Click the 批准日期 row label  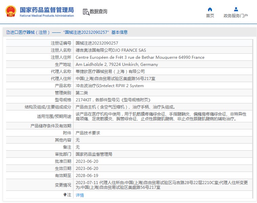[x=63, y=161]
